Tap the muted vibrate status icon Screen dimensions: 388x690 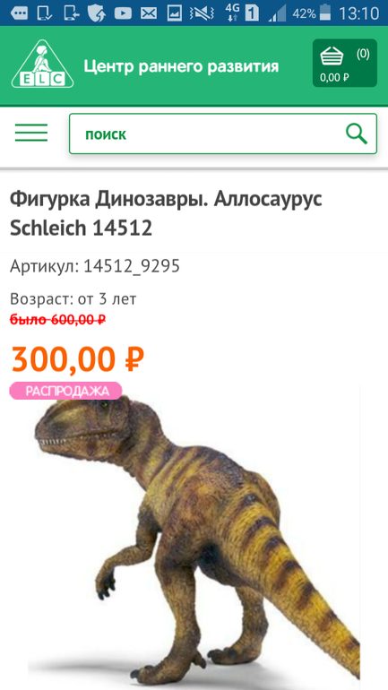202,13
